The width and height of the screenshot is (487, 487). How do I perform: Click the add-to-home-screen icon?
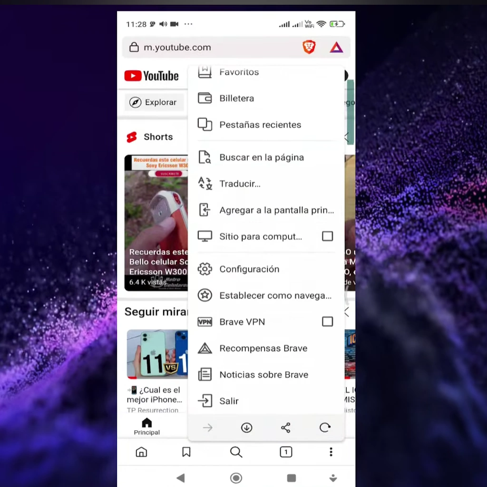point(205,210)
